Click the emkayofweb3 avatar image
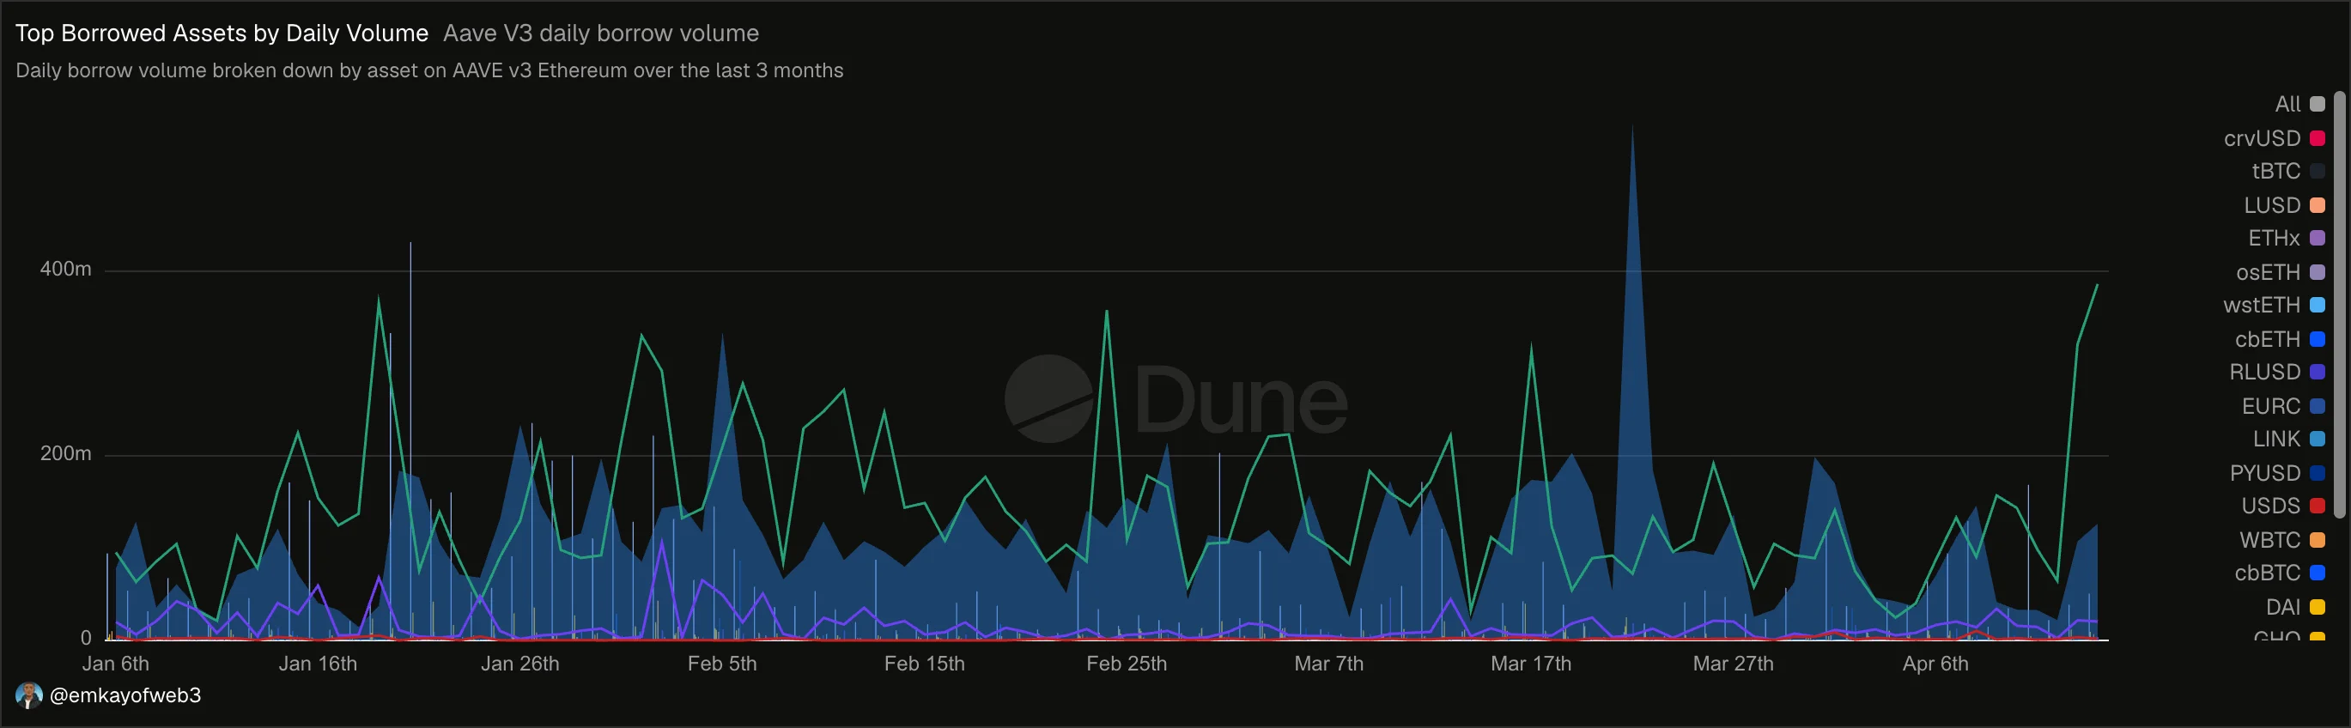Image resolution: width=2351 pixels, height=728 pixels. point(29,695)
